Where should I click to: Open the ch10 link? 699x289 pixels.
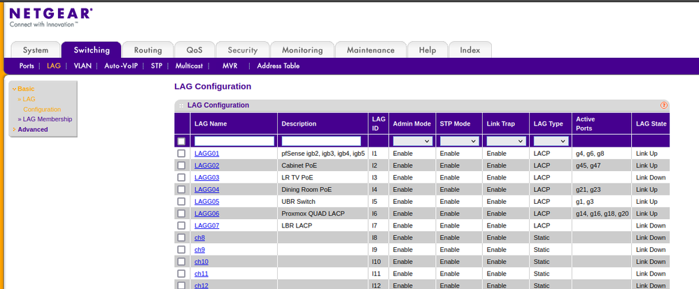coord(201,262)
